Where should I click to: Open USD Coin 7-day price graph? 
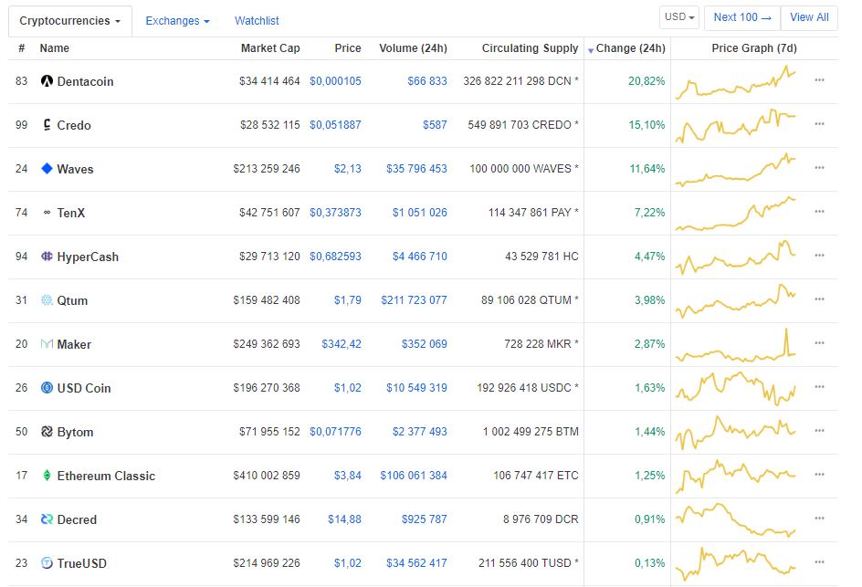coord(736,388)
